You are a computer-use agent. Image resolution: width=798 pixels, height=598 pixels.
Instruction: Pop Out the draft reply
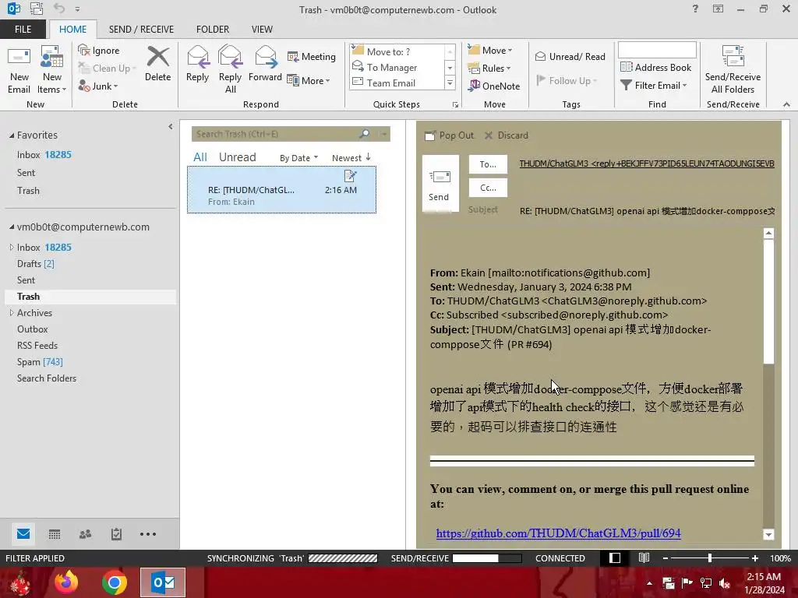coord(450,135)
